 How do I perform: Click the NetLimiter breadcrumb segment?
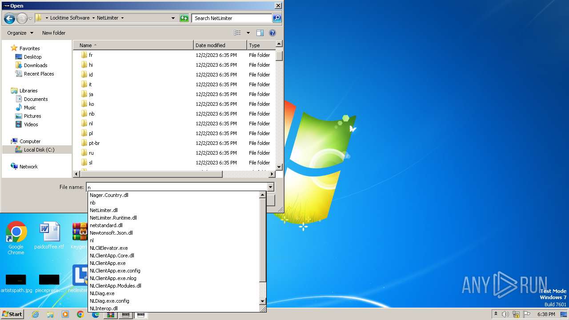point(108,18)
